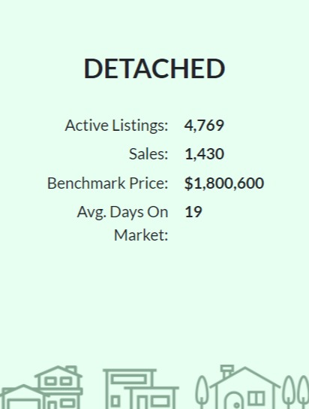309x409 pixels.
Task: Select the 19 days on market value
Action: pos(193,212)
